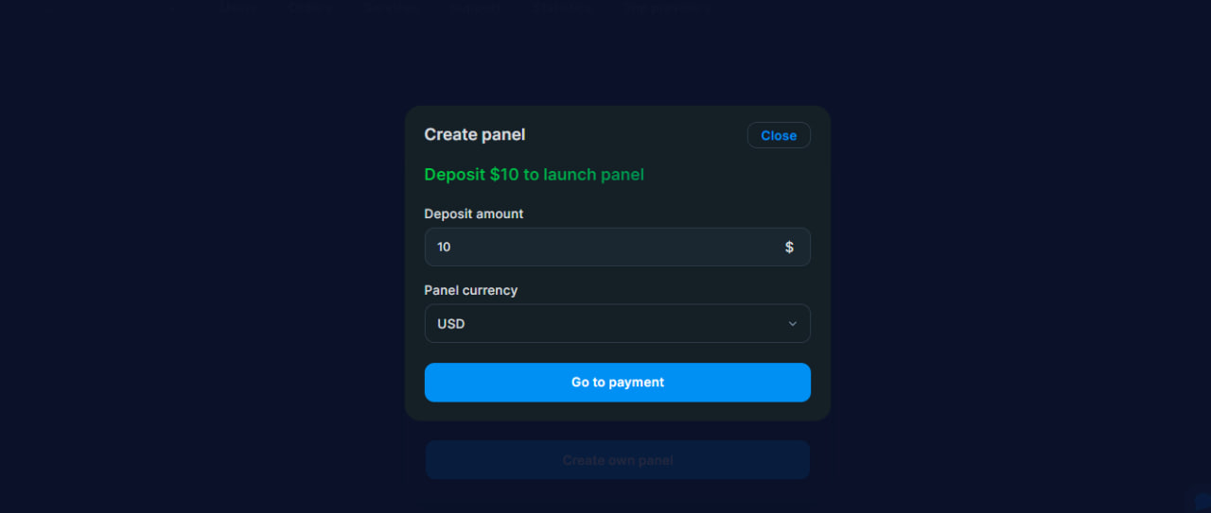
Task: Click the Create panel dialog title
Action: pos(475,134)
